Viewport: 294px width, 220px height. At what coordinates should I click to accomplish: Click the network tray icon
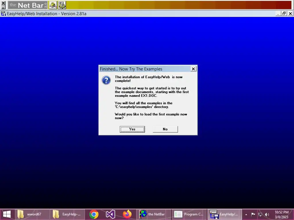point(260,214)
